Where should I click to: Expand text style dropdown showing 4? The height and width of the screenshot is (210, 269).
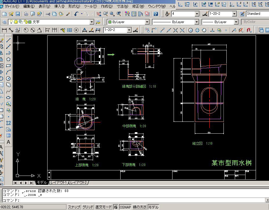pyautogui.click(x=197, y=14)
